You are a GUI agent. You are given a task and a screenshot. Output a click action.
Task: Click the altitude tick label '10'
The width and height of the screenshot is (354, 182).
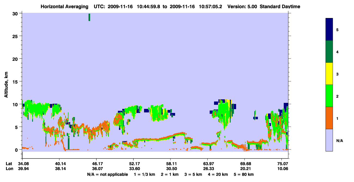[16, 104]
